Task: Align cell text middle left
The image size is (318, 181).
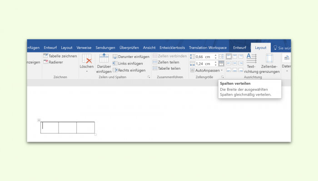Action: (229, 63)
